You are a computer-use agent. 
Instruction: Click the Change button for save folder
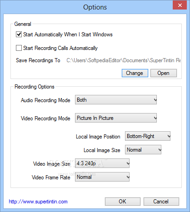pyautogui.click(x=135, y=73)
